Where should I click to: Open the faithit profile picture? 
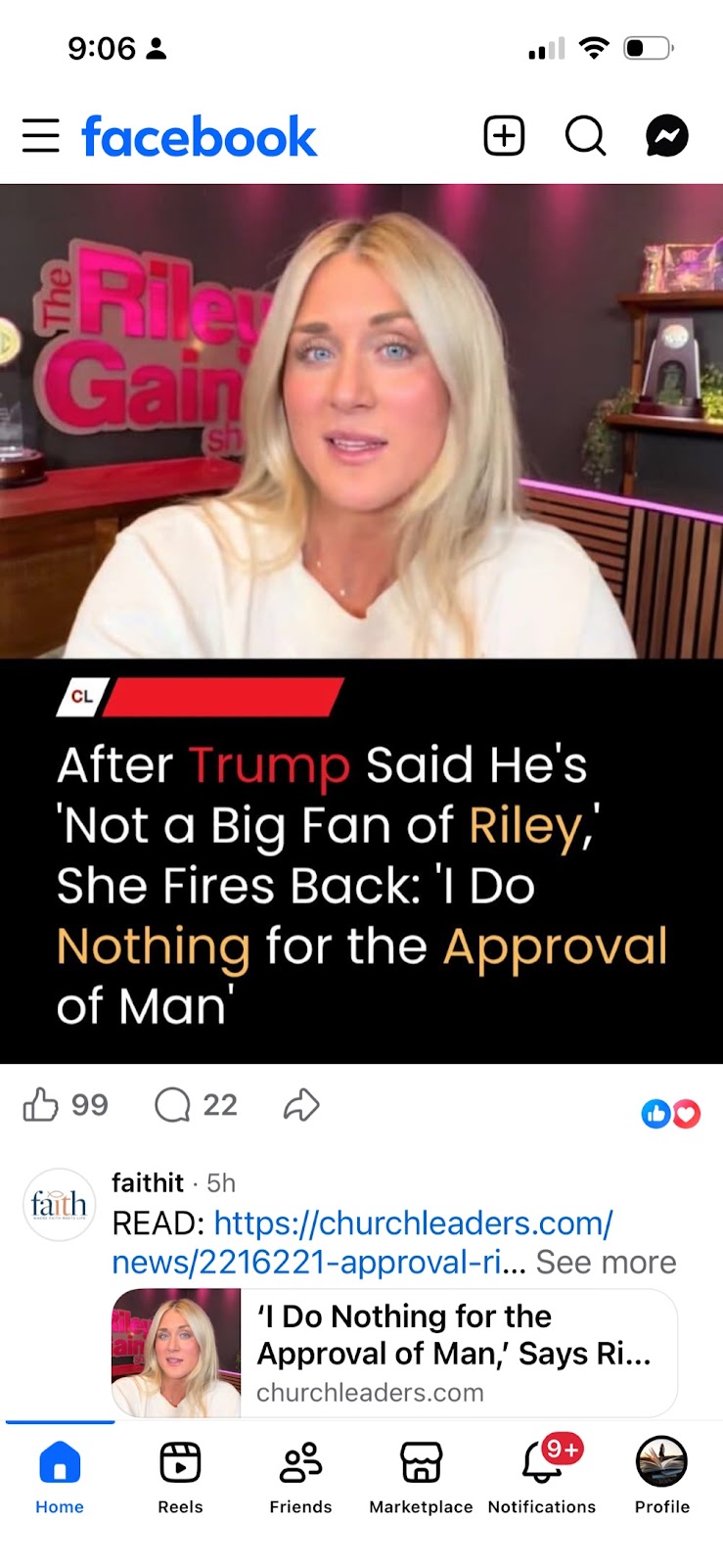[x=59, y=1204]
